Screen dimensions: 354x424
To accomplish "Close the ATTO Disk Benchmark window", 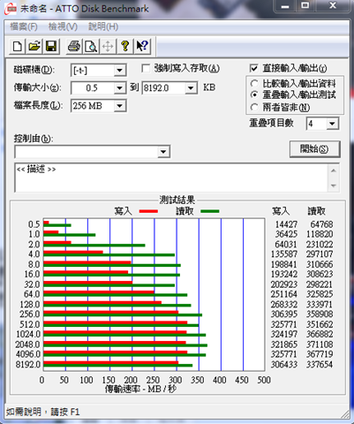I will click(x=333, y=5).
